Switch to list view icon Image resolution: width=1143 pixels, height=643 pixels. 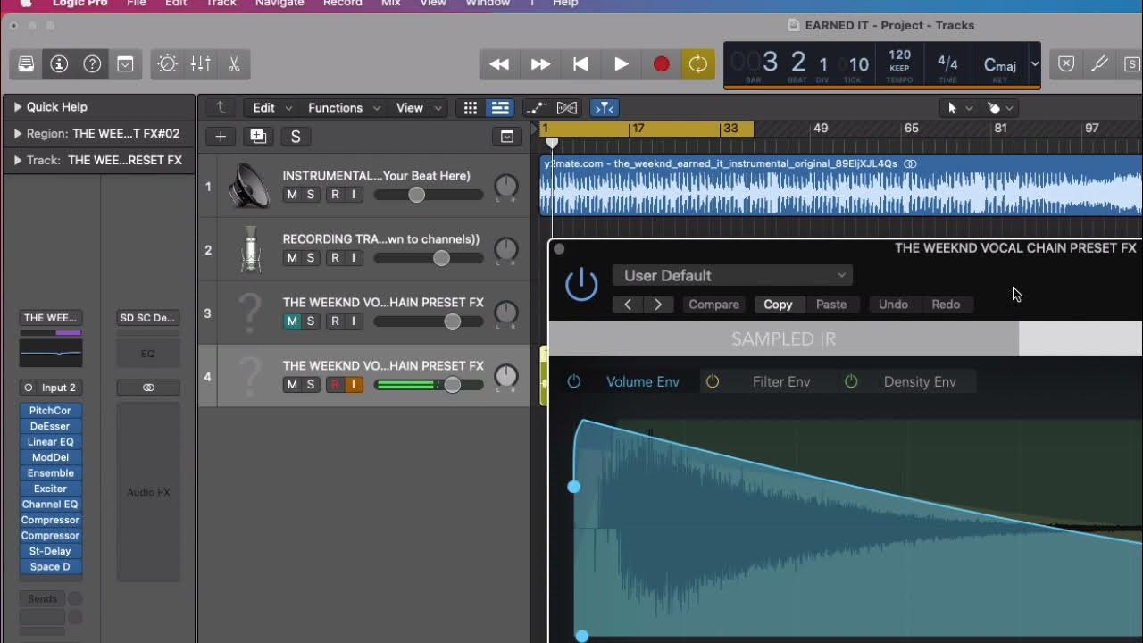pos(500,108)
